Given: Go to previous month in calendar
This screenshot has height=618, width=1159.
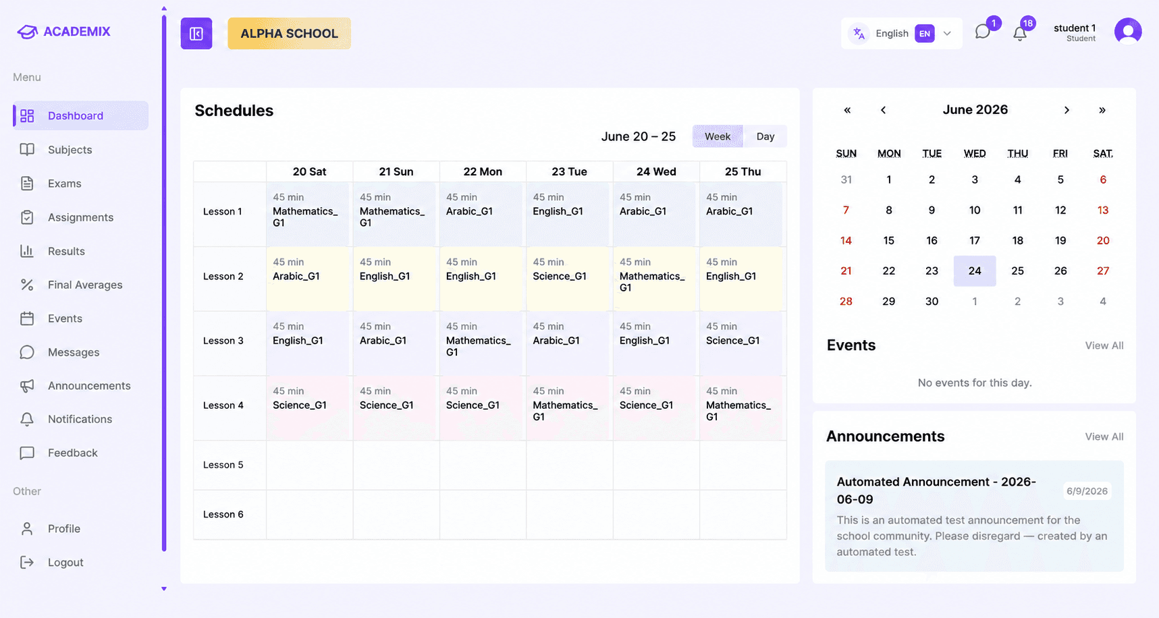Looking at the screenshot, I should point(883,110).
